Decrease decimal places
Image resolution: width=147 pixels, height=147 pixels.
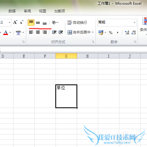click(133, 32)
